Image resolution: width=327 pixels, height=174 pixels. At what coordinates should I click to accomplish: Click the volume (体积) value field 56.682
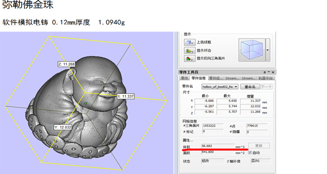point(217,146)
